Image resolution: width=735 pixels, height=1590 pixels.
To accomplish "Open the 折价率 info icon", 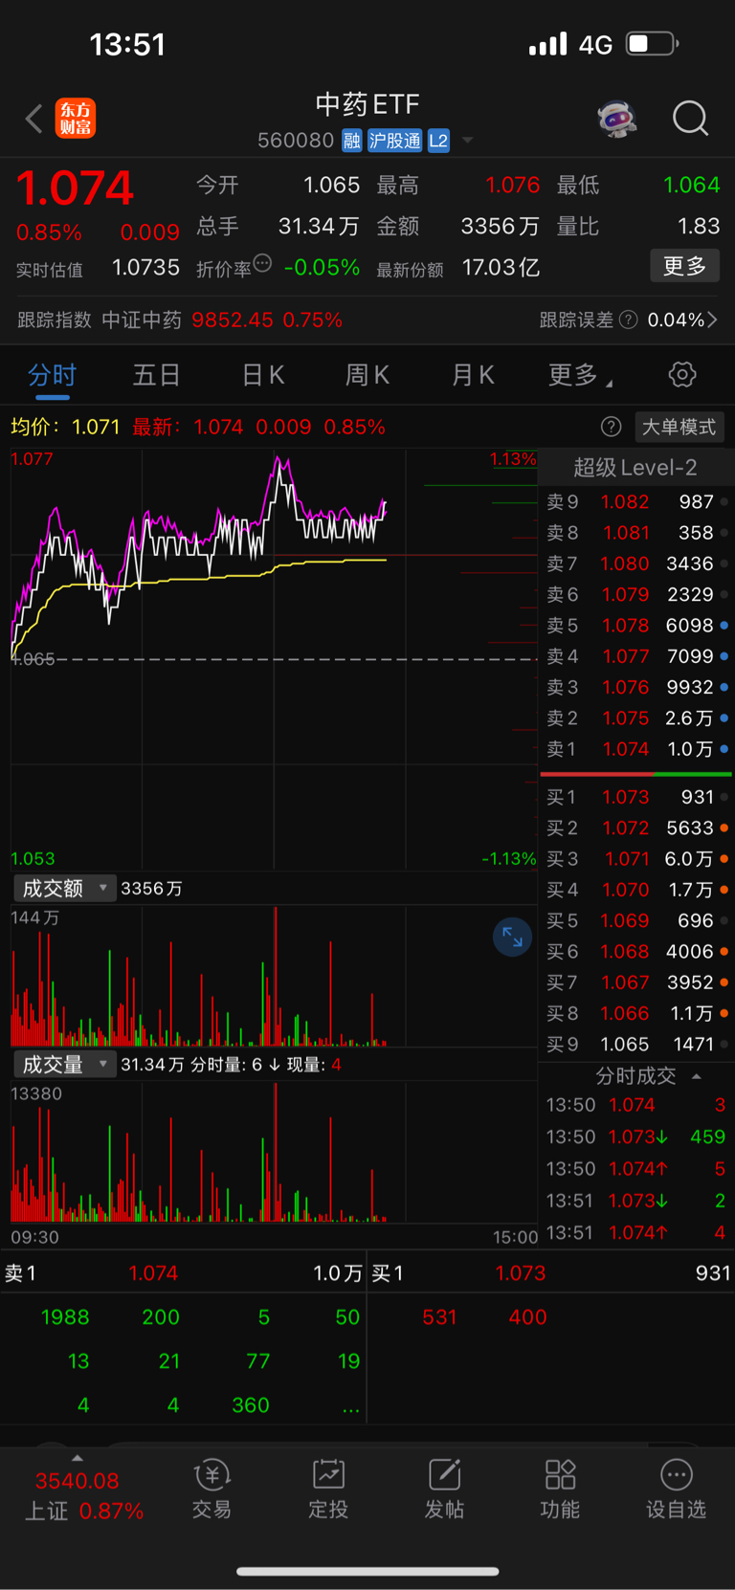I will tap(262, 263).
